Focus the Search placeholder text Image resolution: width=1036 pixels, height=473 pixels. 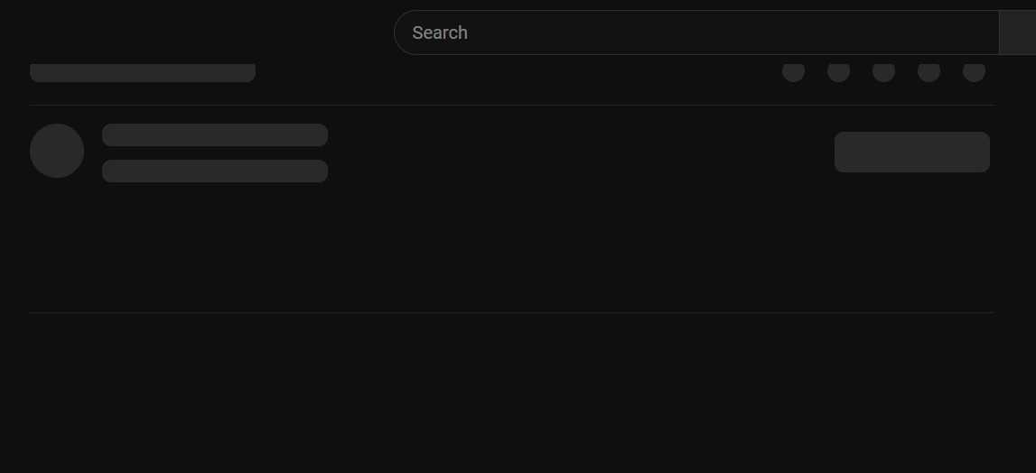[x=440, y=32]
